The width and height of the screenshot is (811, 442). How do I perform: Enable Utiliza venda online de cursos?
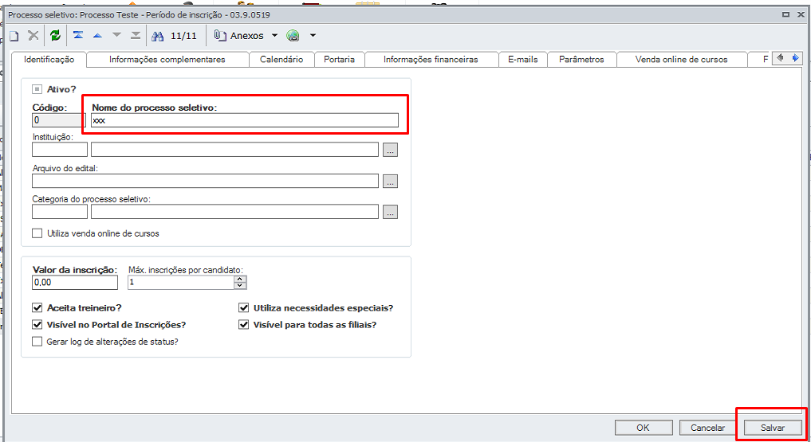point(37,233)
